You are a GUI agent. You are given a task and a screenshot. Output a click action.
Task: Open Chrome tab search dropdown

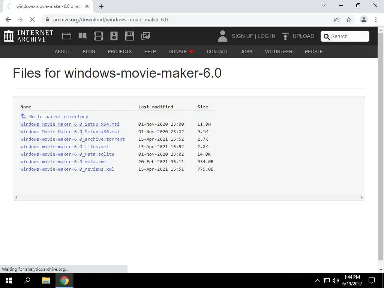(324, 5)
